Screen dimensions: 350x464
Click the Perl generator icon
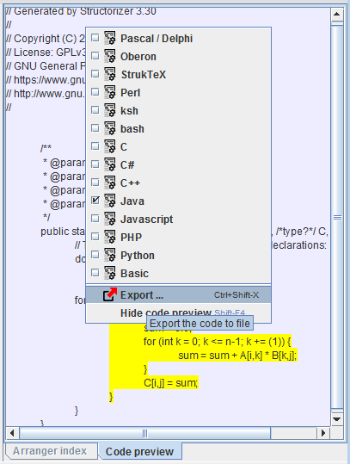tap(110, 92)
